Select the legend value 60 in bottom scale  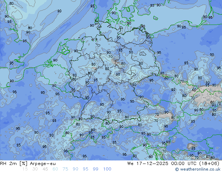point(55,169)
